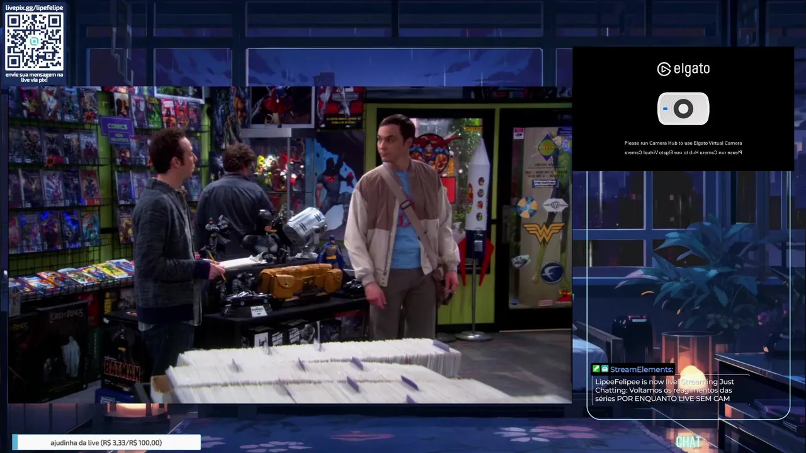This screenshot has width=806, height=453.
Task: Click the sitcom video playing in the stream
Action: point(290,245)
